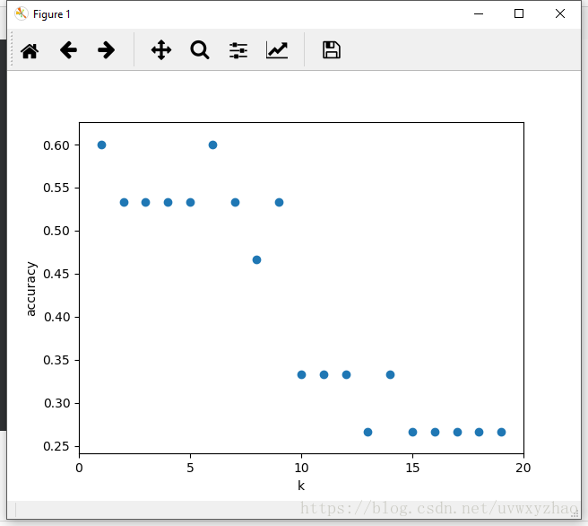This screenshot has width=588, height=526.
Task: Activate the Pan axes tool
Action: coord(161,50)
